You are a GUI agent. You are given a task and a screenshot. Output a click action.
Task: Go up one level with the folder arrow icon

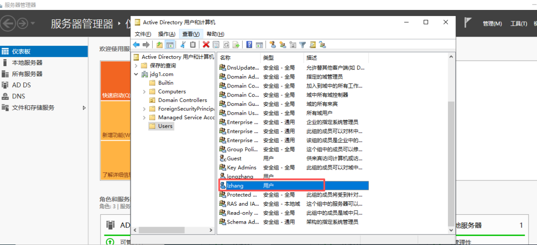pos(160,45)
